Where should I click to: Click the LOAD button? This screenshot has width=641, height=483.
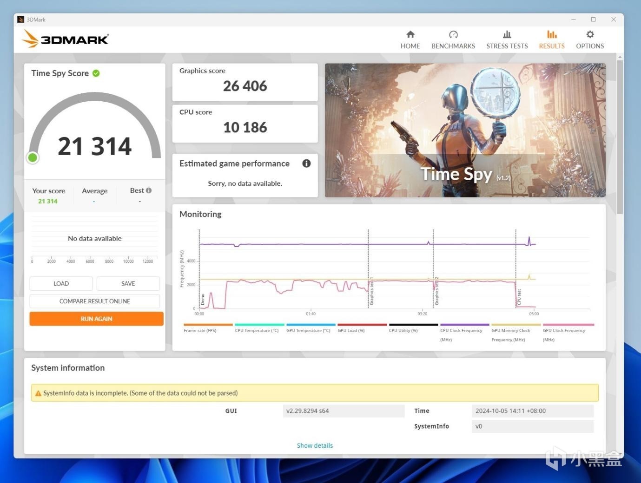point(61,284)
